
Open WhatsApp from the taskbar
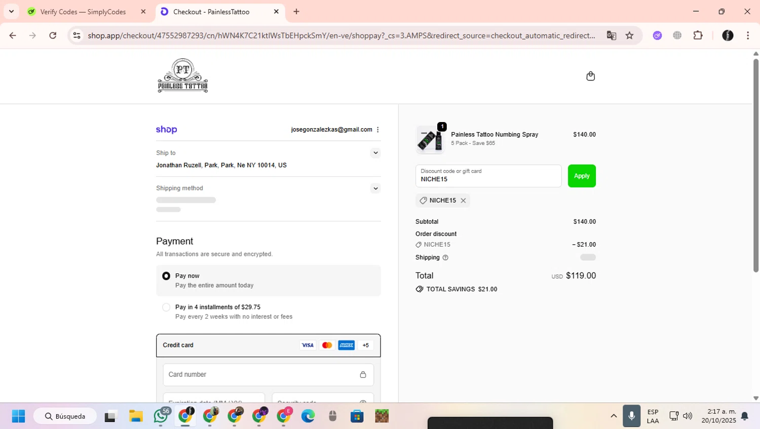click(161, 416)
